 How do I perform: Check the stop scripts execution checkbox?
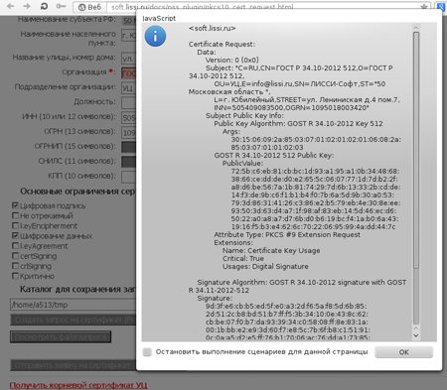(x=147, y=352)
